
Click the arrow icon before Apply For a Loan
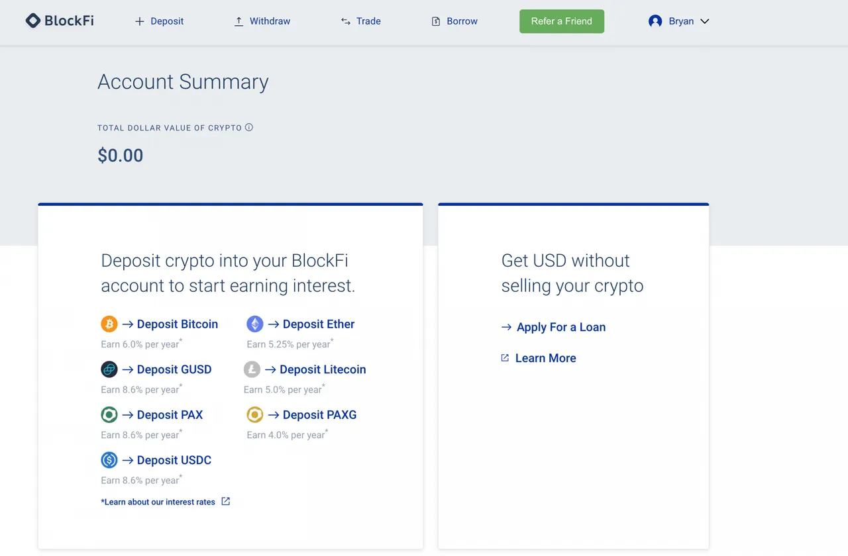pyautogui.click(x=507, y=327)
